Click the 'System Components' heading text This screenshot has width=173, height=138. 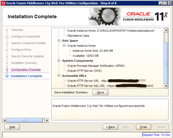coord(78,61)
